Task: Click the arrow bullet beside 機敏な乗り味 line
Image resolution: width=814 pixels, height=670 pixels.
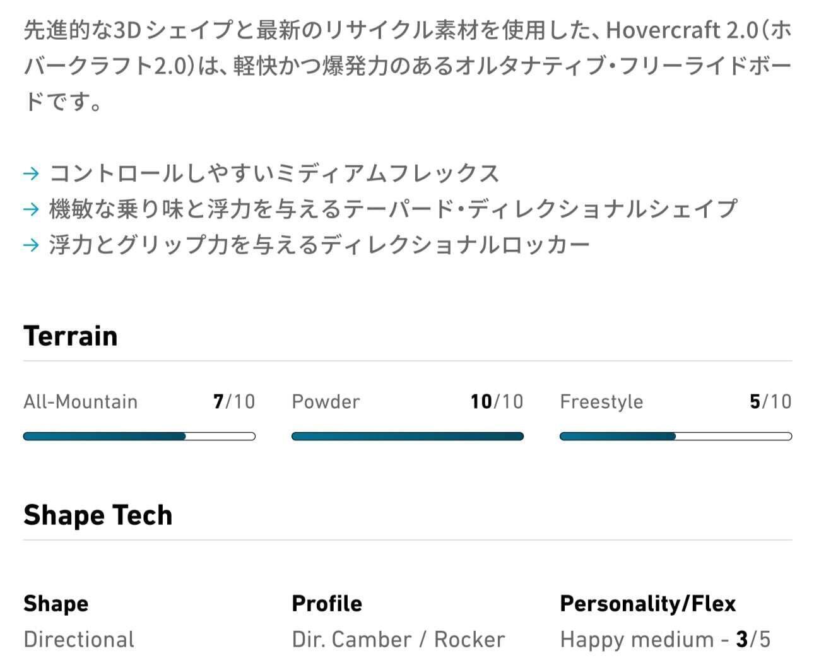Action: pos(31,209)
